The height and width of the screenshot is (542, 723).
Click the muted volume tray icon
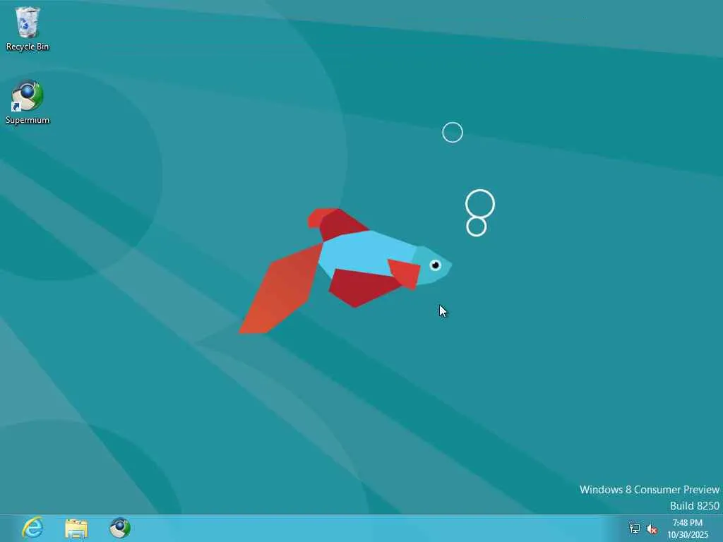652,529
